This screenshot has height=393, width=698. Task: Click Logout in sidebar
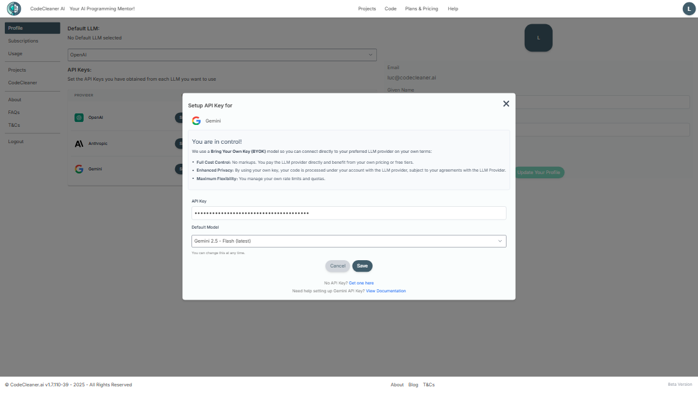16,142
